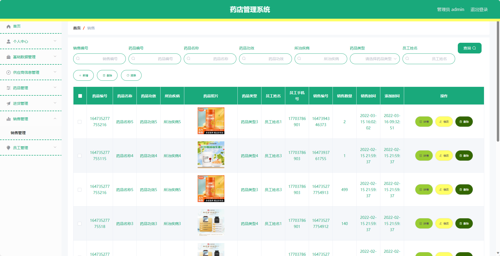This screenshot has height=256, width=500.
Task: Focus the 员工姓名 input field
Action: [x=429, y=59]
